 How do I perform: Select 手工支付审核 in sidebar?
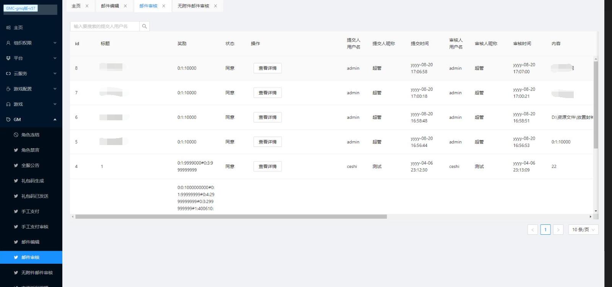pos(35,227)
